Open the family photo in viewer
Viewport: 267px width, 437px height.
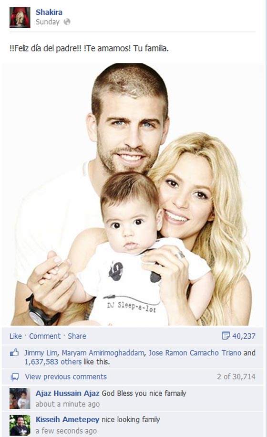click(133, 194)
